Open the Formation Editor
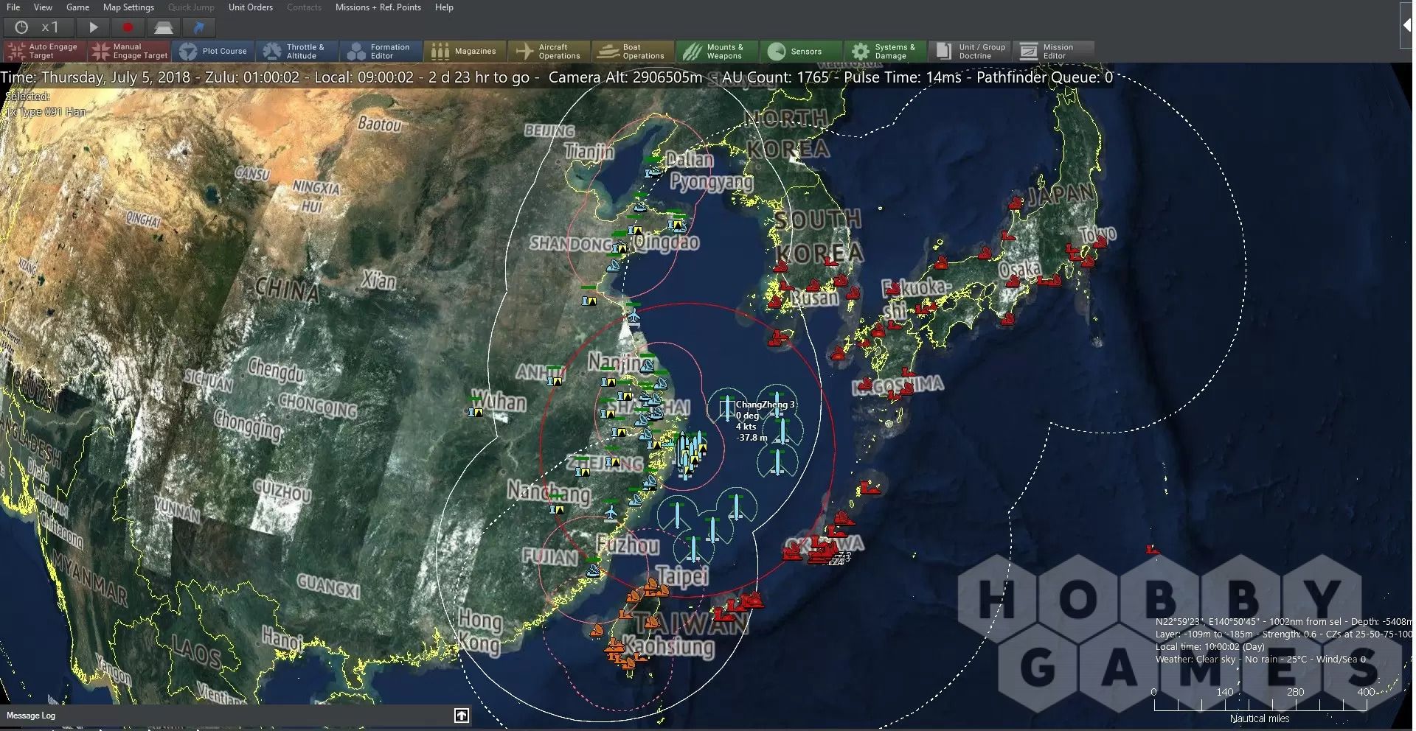1416x731 pixels. click(x=381, y=51)
